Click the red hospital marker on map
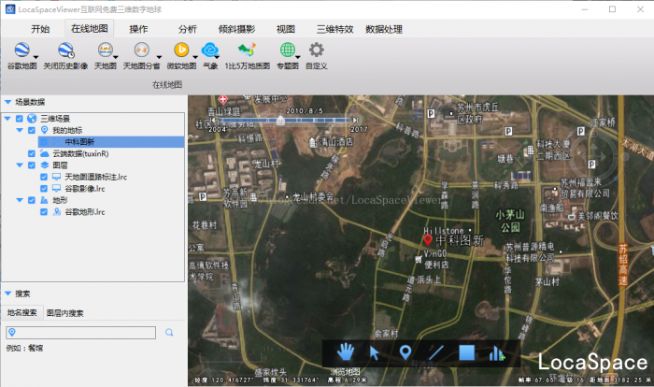Viewport: 654px width, 387px height. pos(222,99)
